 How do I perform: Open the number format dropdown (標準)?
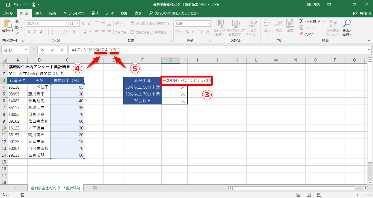coord(208,24)
